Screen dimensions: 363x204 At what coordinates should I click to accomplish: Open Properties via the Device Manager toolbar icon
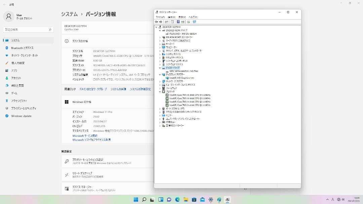[172, 22]
